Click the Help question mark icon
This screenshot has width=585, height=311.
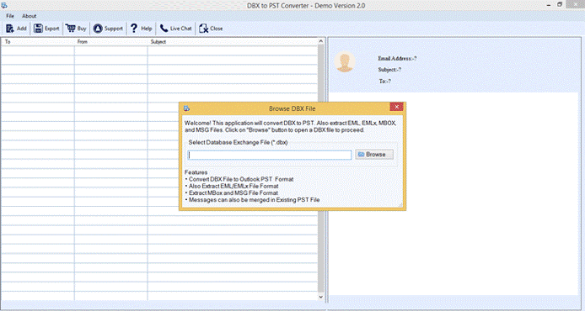(x=134, y=29)
